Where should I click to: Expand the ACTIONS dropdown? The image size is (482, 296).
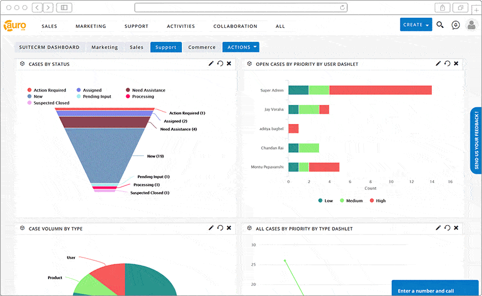240,47
